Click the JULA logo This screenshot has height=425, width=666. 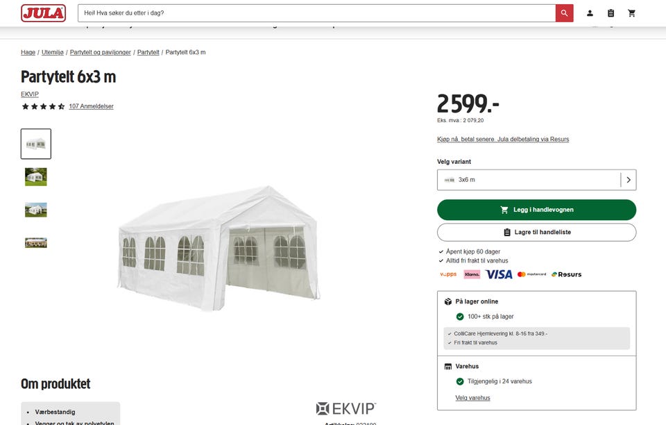pos(43,13)
